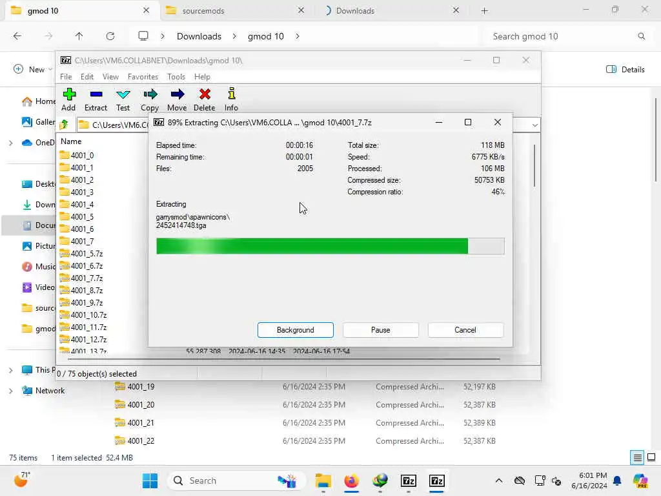
Task: Click the Test toolbar icon in 7-Zip
Action: click(x=123, y=99)
